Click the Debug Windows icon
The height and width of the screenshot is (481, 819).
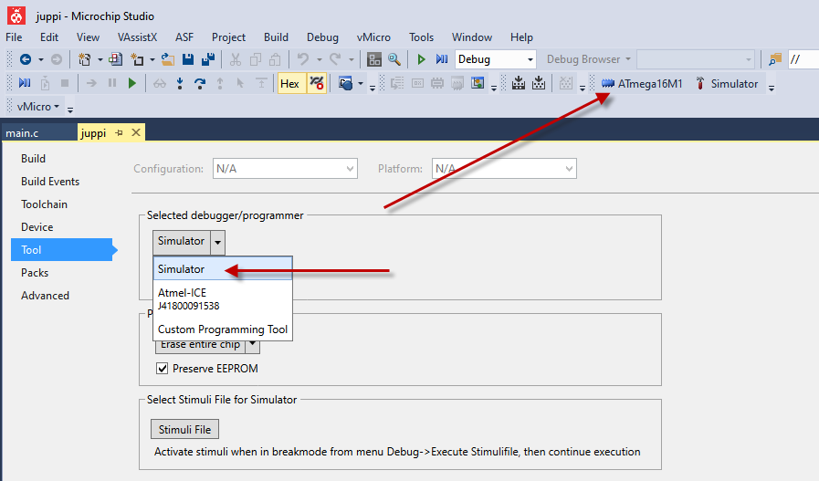point(345,83)
